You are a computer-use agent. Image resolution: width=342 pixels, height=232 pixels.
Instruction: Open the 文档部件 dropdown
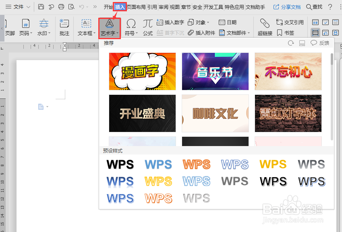click(234, 33)
